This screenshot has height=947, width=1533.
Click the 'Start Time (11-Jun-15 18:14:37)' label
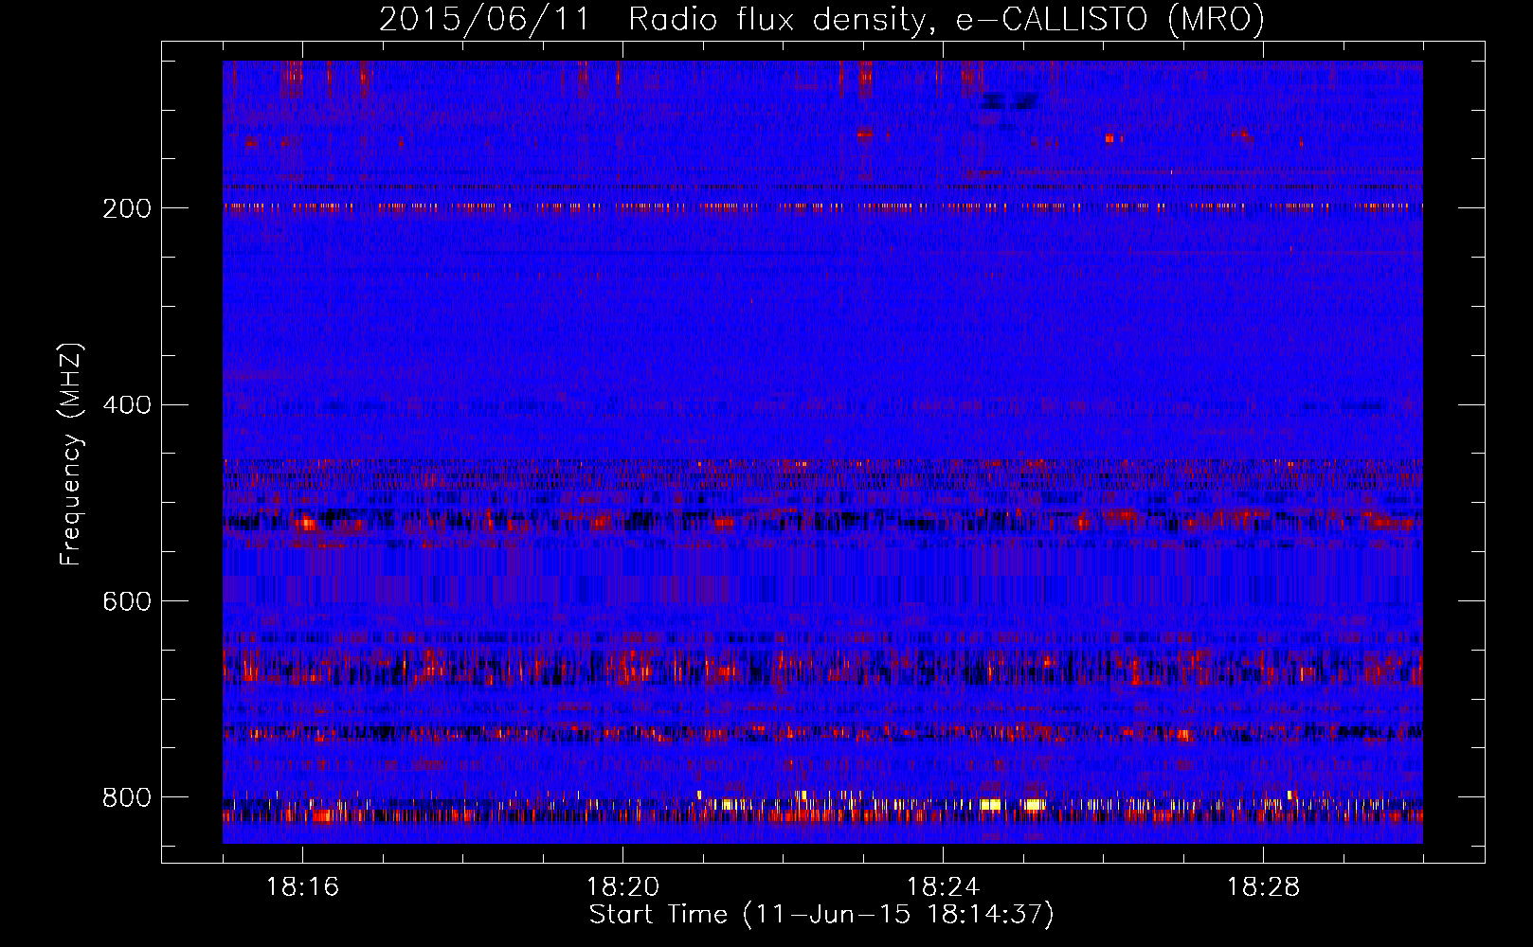pos(821,915)
